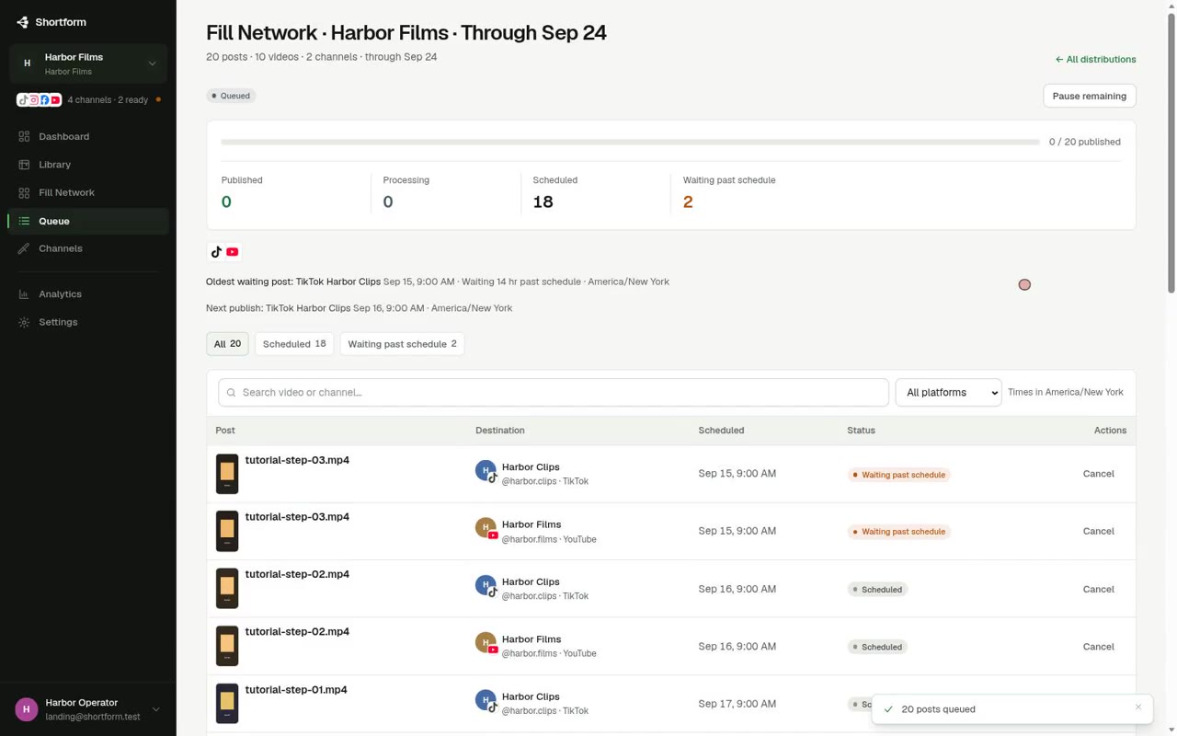Click 'Scheduled' badge in tutorial-step-02 Harbor Clips row
This screenshot has height=736, width=1177.
877,590
